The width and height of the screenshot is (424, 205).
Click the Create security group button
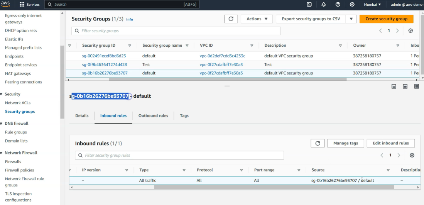tap(386, 19)
